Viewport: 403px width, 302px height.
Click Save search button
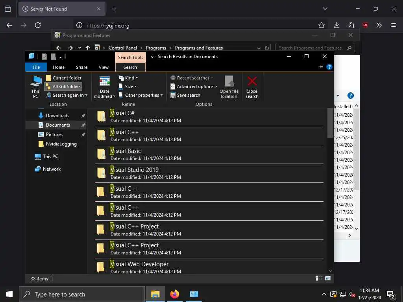(x=185, y=95)
